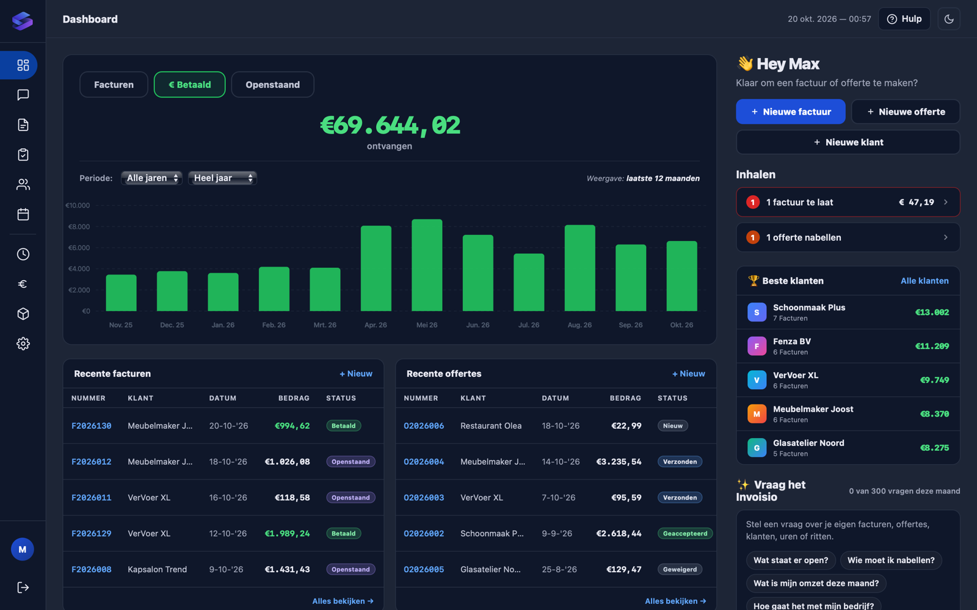Open the euro expenses sidebar icon

(23, 284)
